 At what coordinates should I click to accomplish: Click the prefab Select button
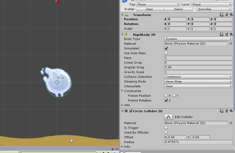tap(178, 9)
